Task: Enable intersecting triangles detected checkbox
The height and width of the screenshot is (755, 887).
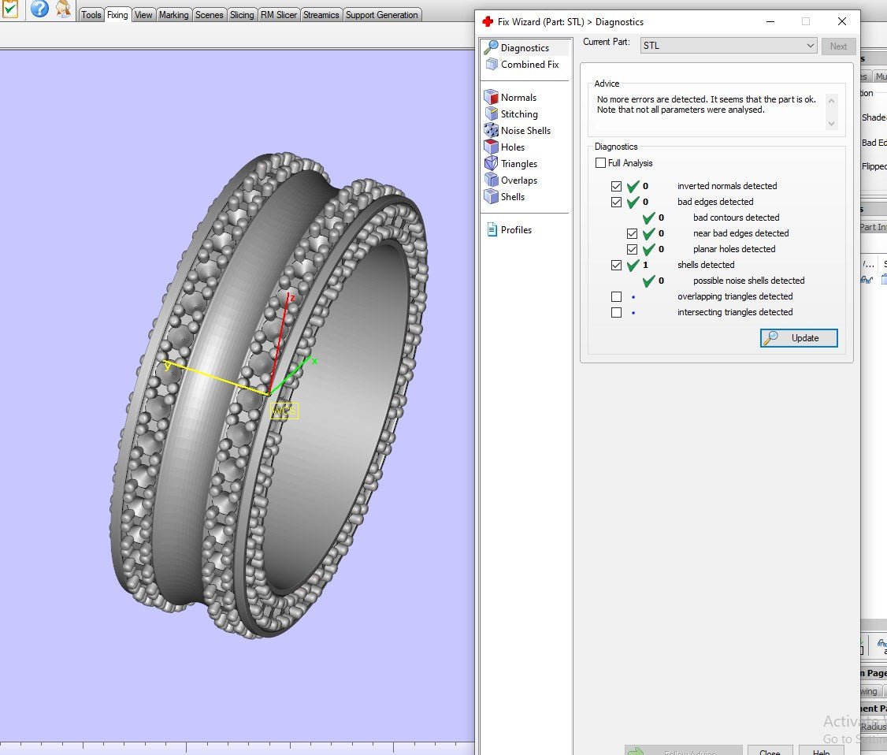Action: [616, 312]
